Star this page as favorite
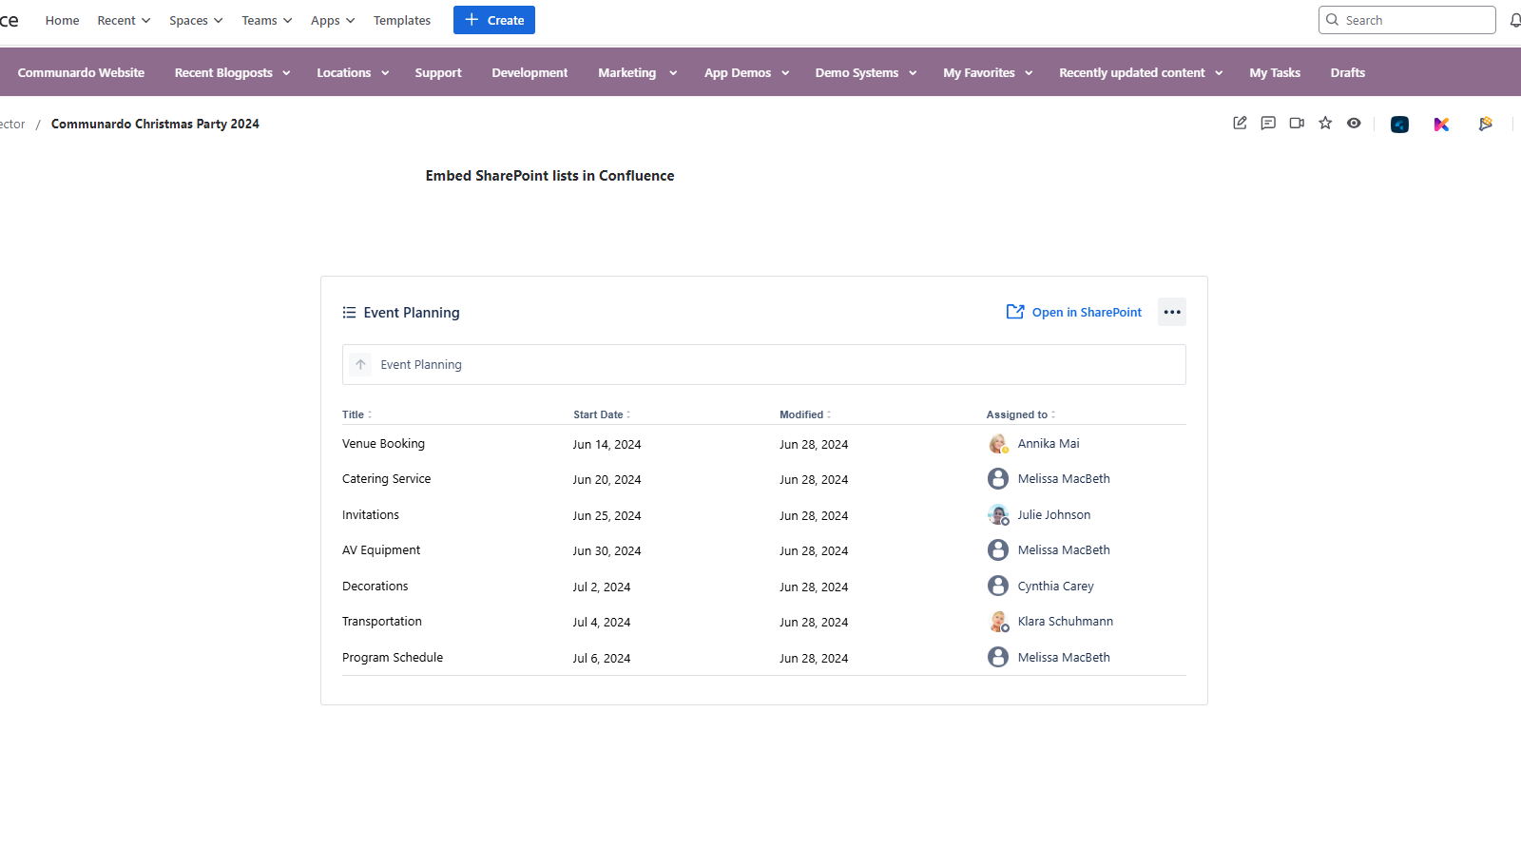 1325,123
